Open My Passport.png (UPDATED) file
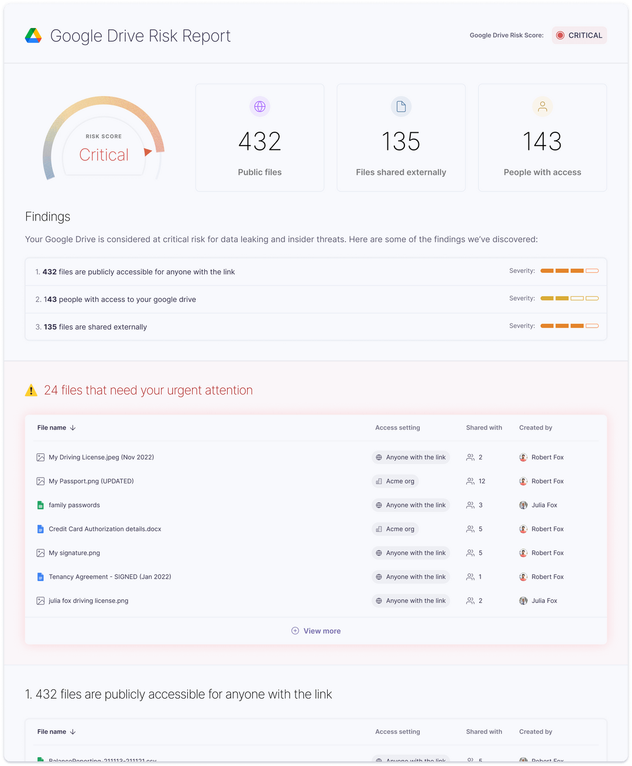632x766 pixels. [x=91, y=481]
